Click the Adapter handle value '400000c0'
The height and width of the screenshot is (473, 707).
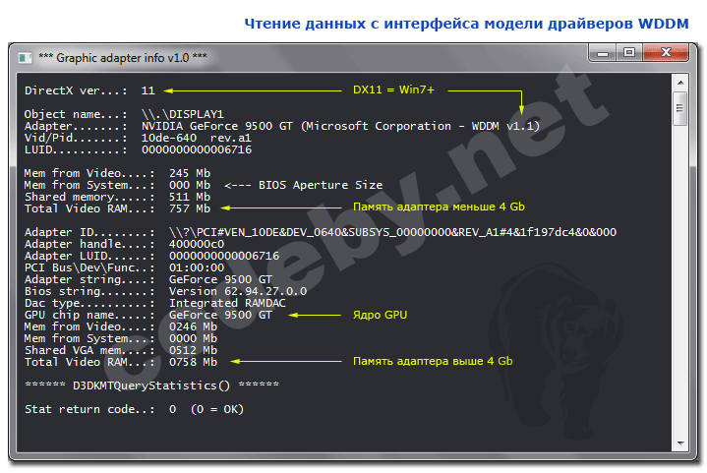pyautogui.click(x=197, y=244)
